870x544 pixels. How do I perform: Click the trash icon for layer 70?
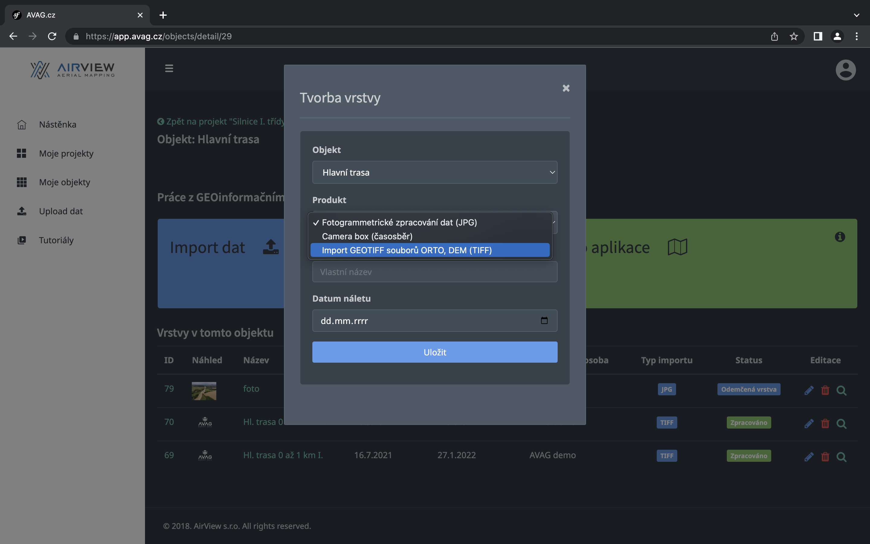825,423
